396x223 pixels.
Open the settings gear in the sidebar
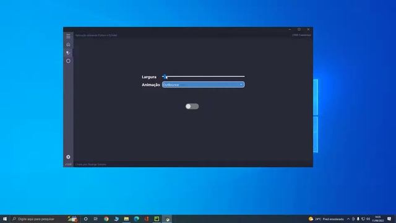(x=68, y=157)
